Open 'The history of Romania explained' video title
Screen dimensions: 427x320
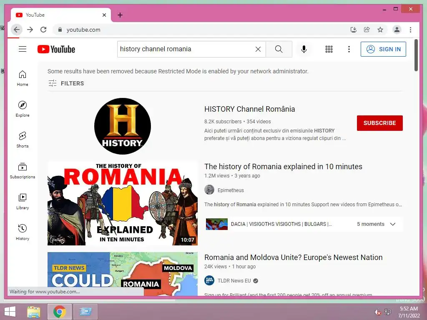coord(283,167)
